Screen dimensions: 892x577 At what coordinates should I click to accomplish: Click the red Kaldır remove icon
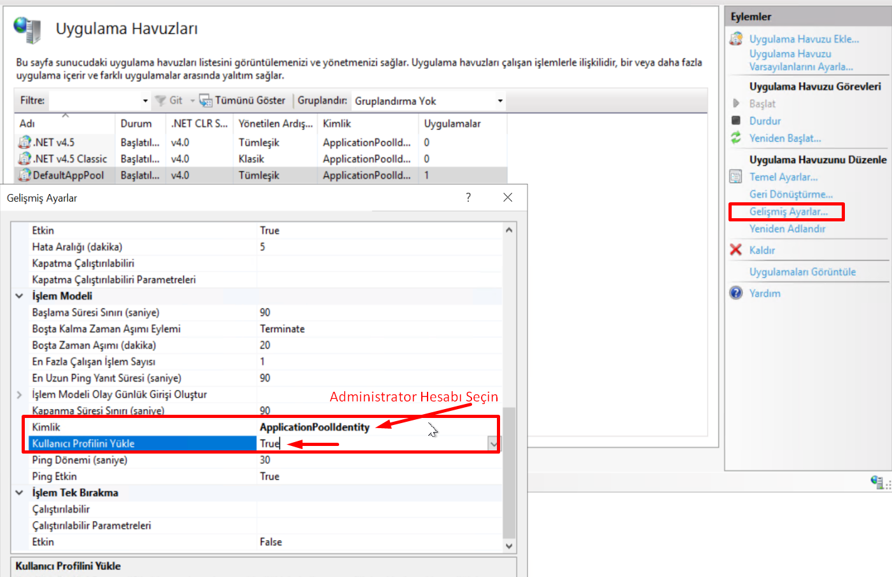coord(736,250)
